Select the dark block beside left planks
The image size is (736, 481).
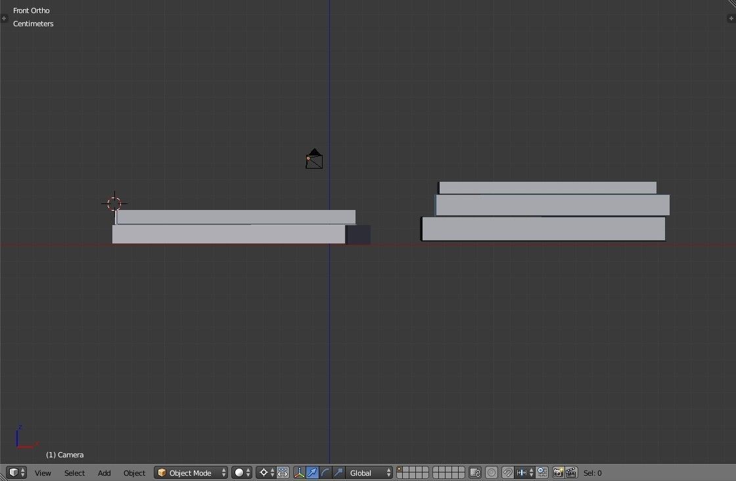click(359, 234)
